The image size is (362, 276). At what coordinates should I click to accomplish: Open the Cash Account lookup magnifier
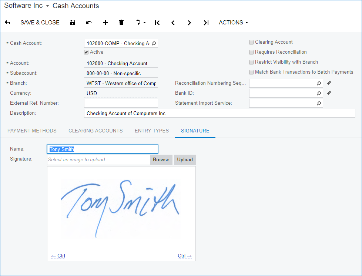click(154, 43)
